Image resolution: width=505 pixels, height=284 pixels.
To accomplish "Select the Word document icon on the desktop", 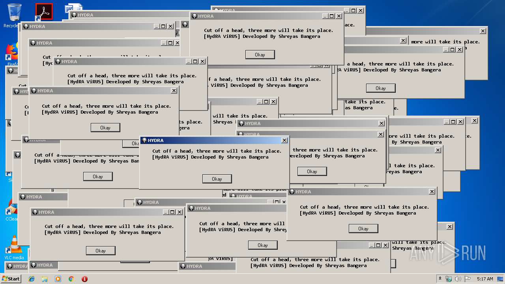I will coord(74,8).
